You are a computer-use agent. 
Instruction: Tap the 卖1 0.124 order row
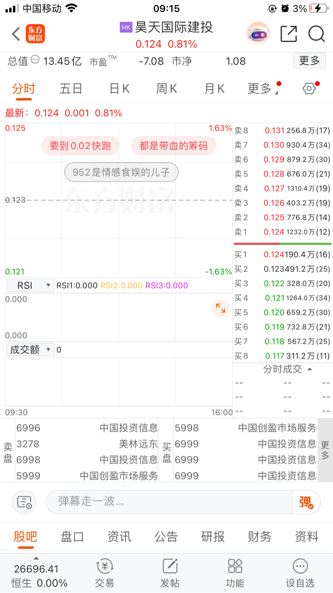(x=282, y=232)
